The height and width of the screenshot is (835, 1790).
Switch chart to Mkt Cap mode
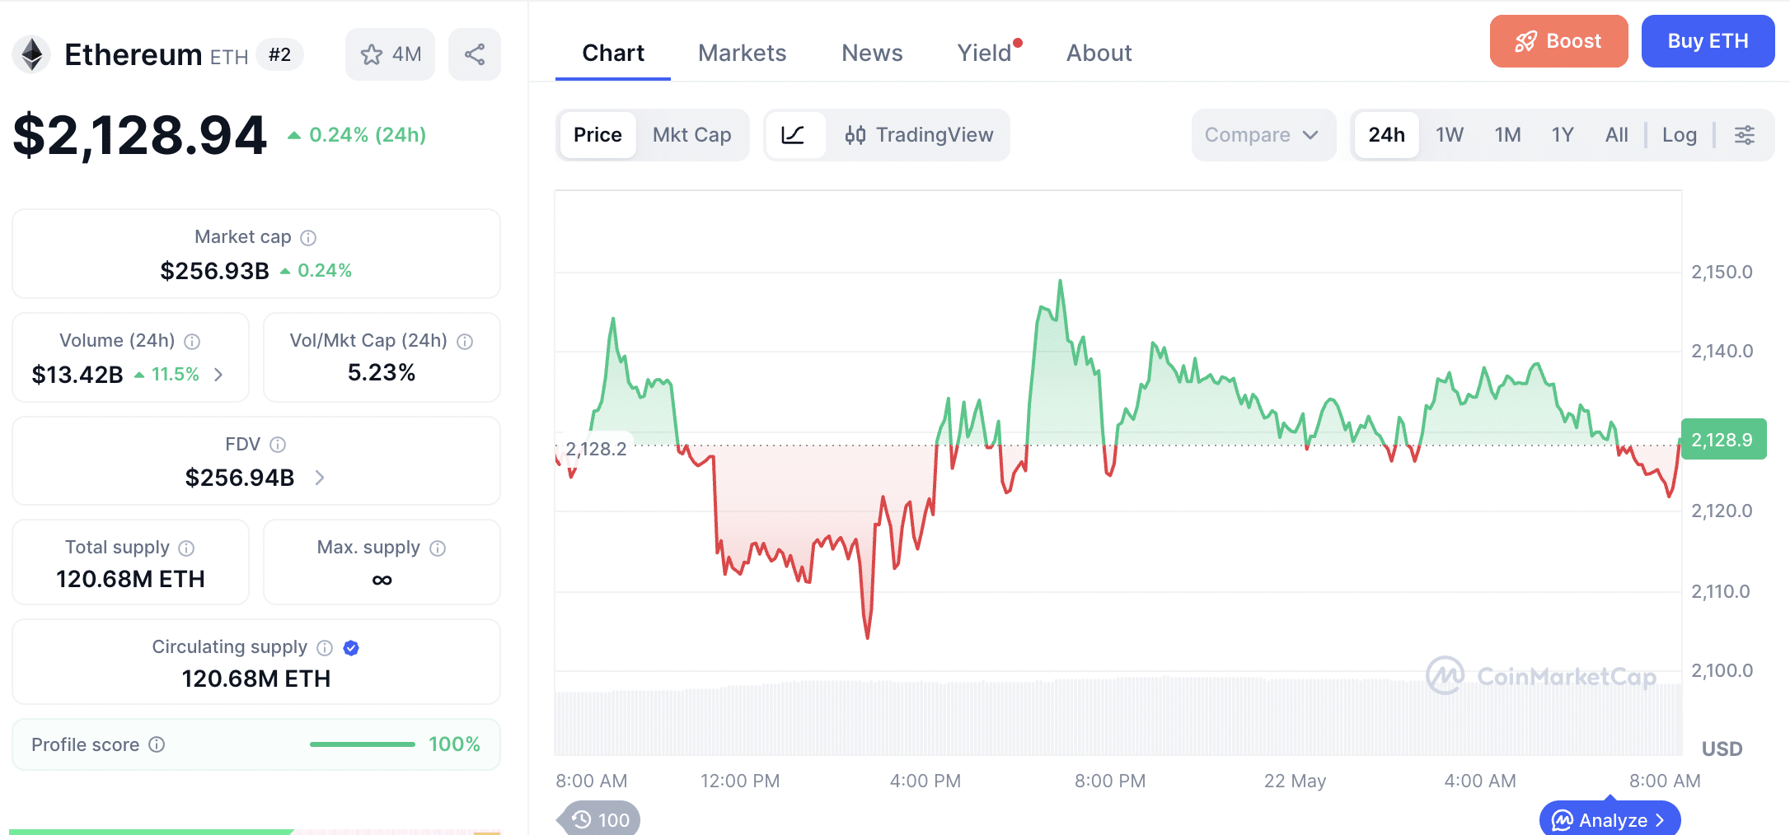tap(692, 135)
